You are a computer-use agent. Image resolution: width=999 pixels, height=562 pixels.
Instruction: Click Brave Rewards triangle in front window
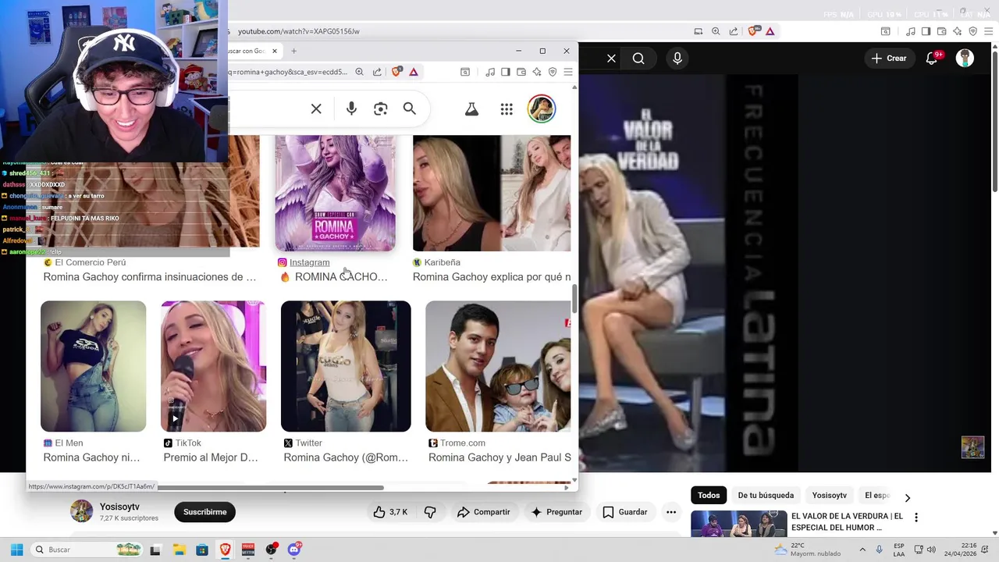tap(414, 72)
